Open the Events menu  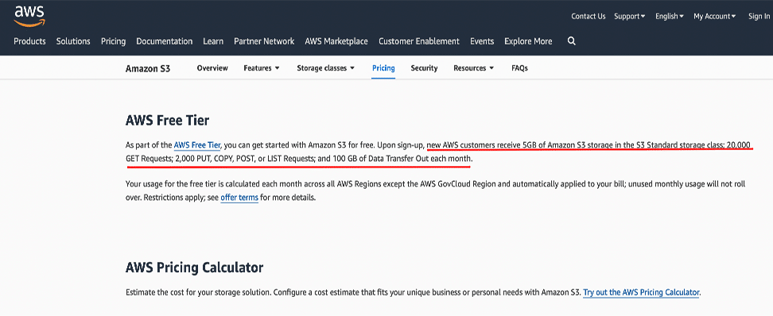point(482,41)
